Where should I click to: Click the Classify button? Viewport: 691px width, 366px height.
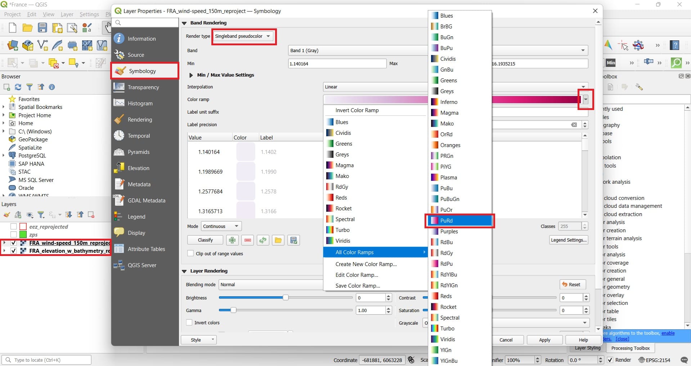point(205,240)
